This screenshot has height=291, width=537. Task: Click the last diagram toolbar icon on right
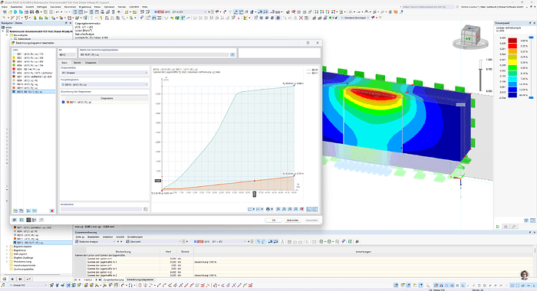[315, 209]
